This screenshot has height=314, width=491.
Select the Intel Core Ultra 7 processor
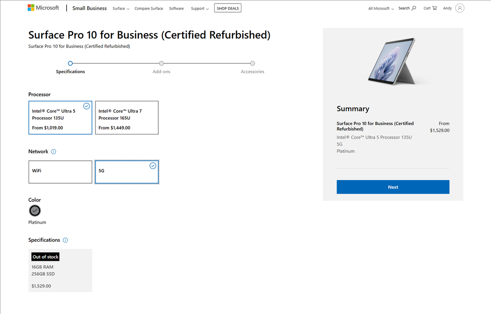[126, 118]
